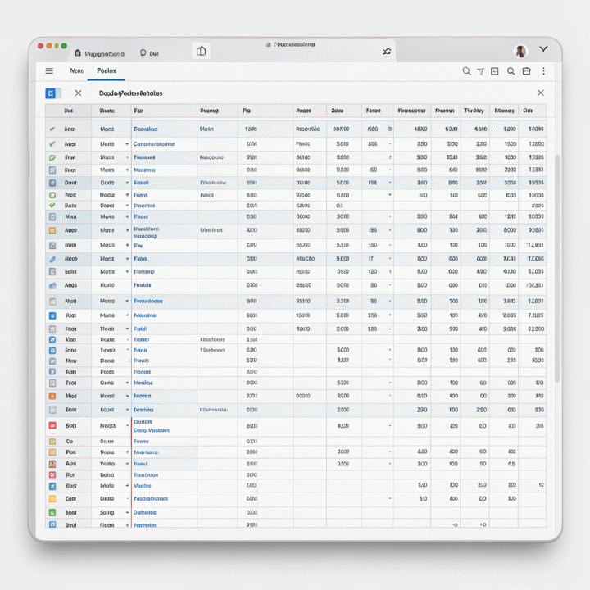Open the dropdown arrow in the red-icon row
The image size is (590, 590).
point(127,425)
